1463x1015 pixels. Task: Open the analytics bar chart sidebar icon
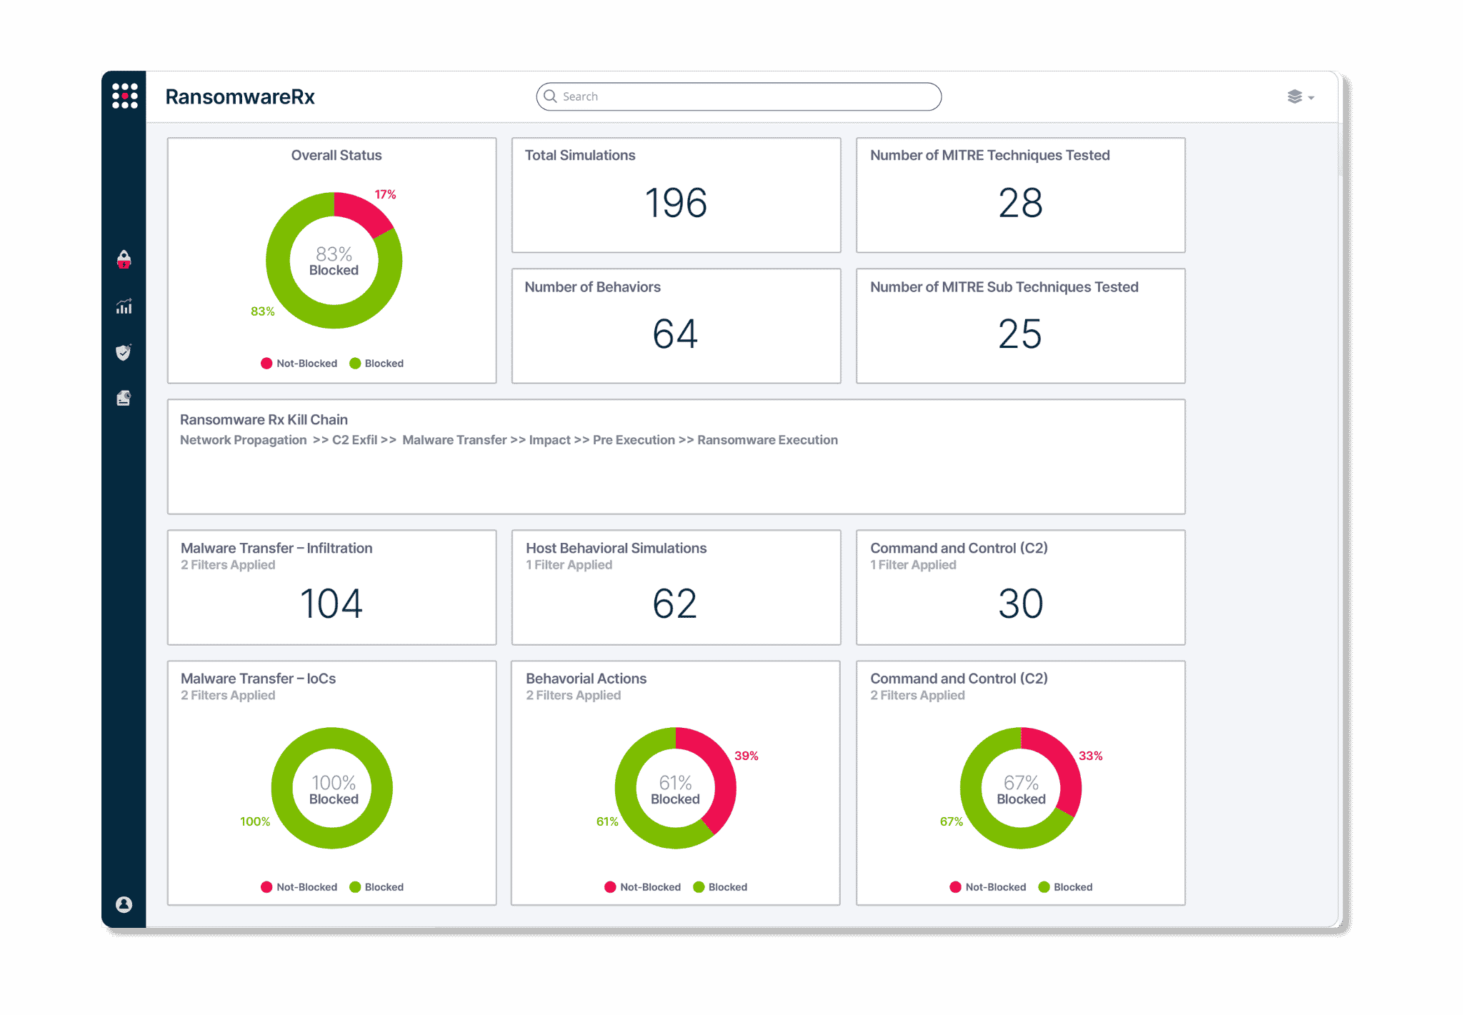(x=124, y=306)
